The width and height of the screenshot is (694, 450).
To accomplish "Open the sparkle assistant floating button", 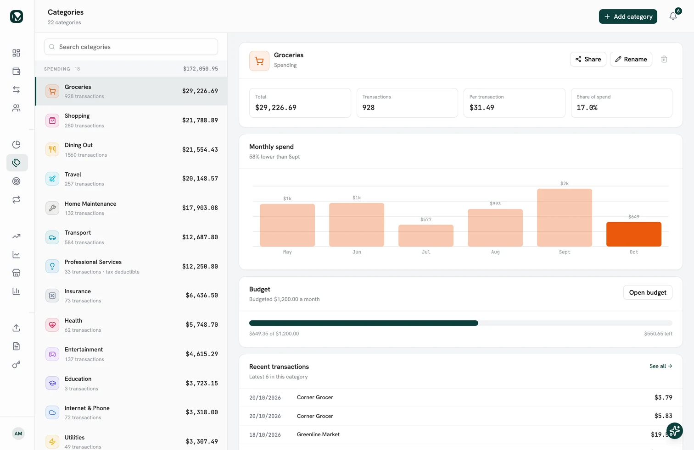I will [x=675, y=431].
